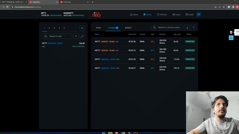Screen dimensions: 239x134
Task: Click the Order time column header
Action: coord(132,34)
